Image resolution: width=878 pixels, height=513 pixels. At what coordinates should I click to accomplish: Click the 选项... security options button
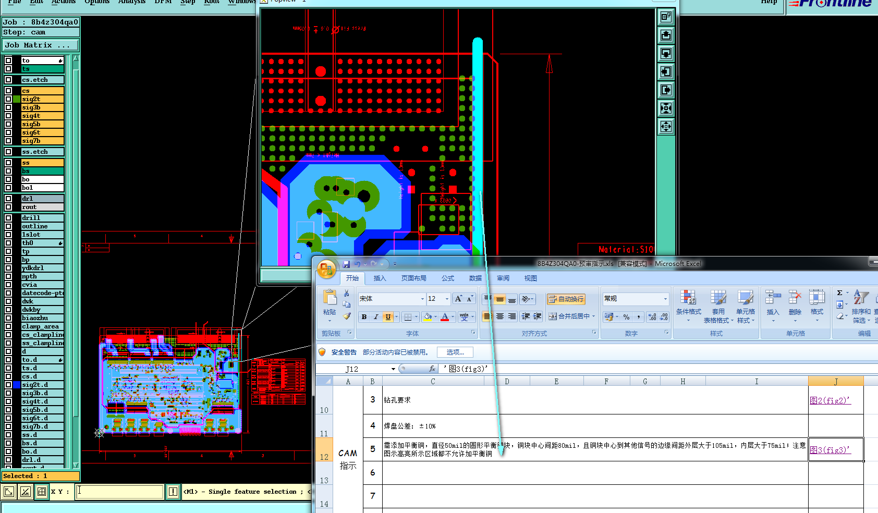coord(455,352)
